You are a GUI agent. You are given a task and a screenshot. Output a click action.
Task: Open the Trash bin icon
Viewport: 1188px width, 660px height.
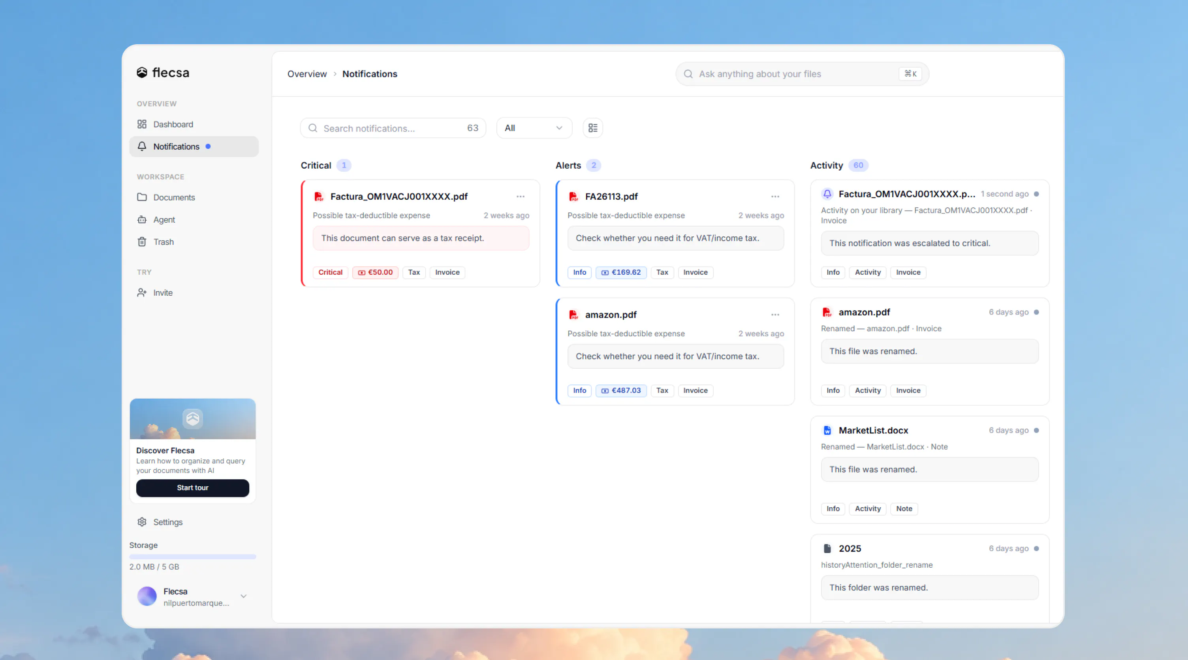[x=142, y=242]
